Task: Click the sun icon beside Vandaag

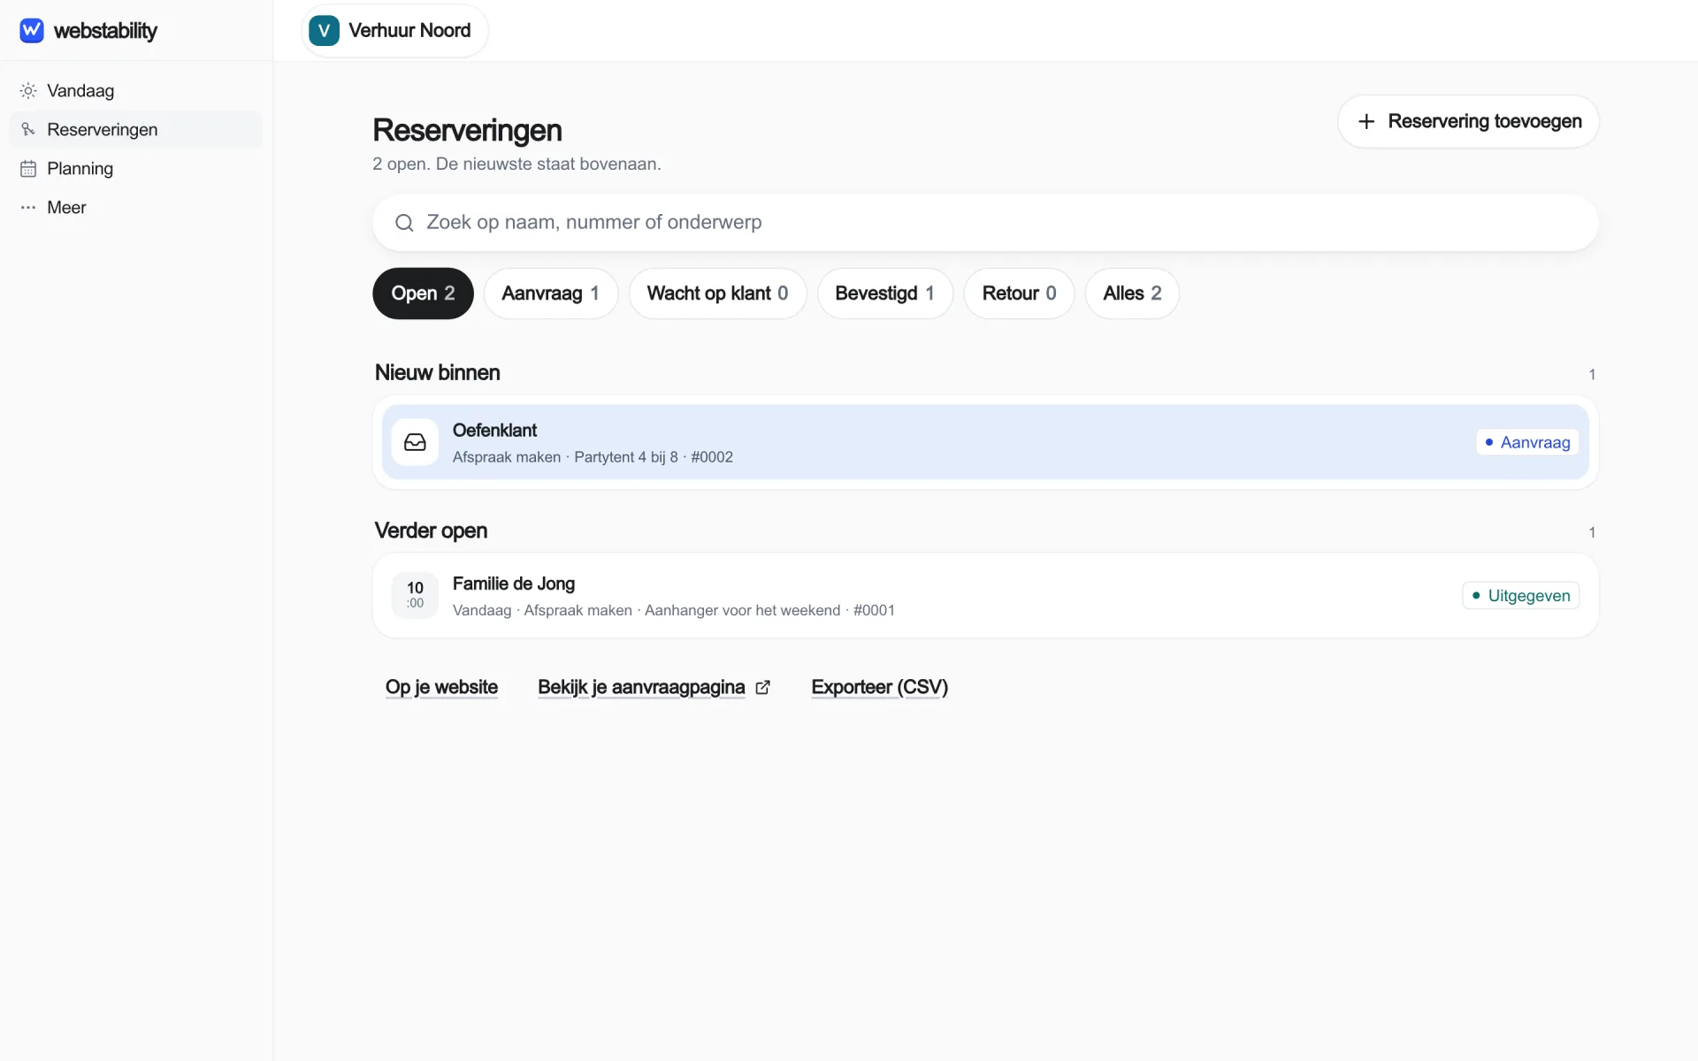Action: (x=28, y=91)
